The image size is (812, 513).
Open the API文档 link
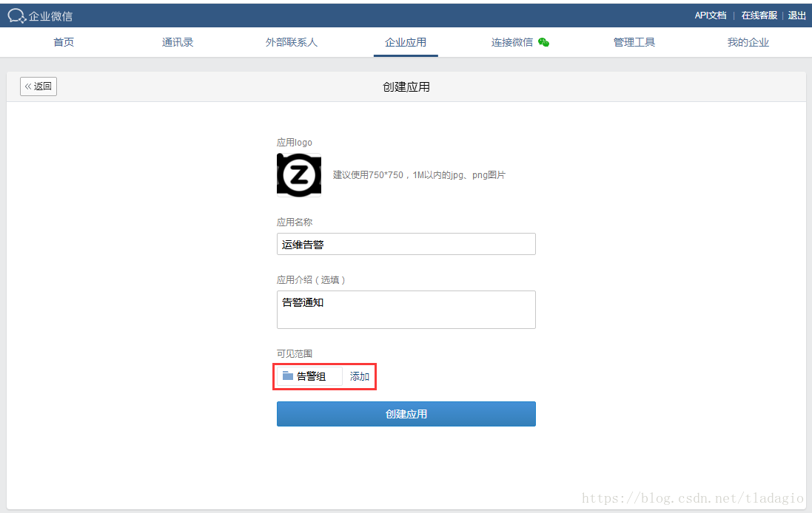click(x=710, y=16)
